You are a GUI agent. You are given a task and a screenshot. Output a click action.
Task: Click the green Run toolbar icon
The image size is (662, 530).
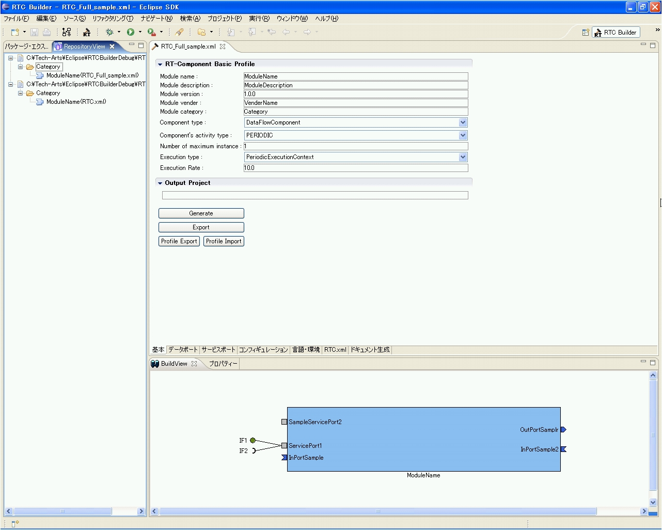131,32
